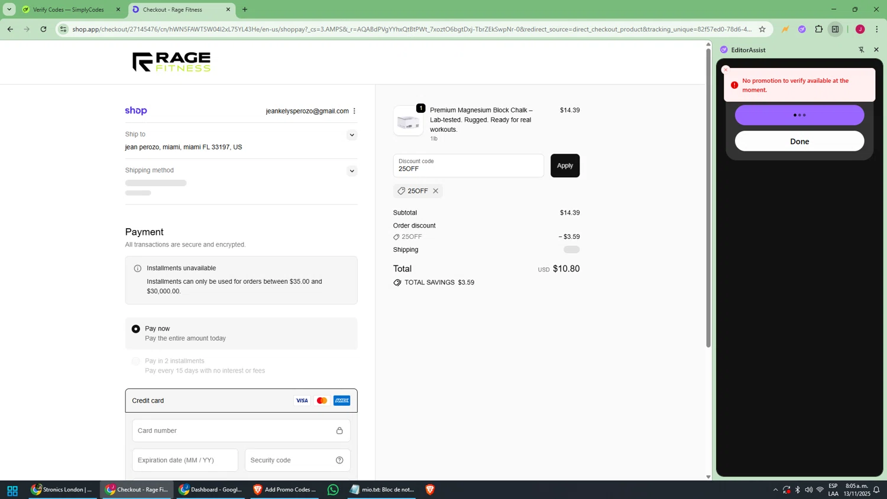Viewport: 887px width, 499px height.
Task: Focus the Security code field
Action: [297, 460]
